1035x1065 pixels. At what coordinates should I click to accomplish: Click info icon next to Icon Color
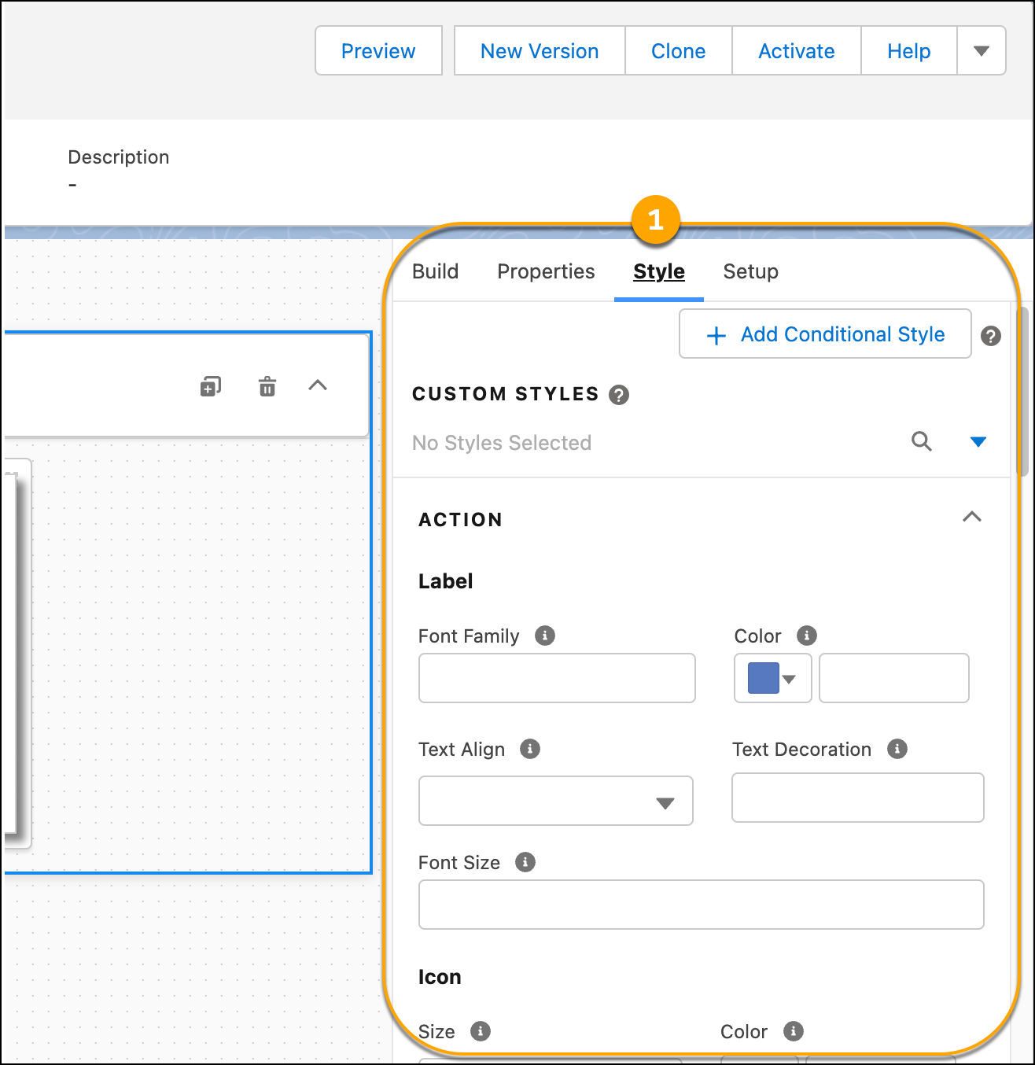coord(794,1030)
